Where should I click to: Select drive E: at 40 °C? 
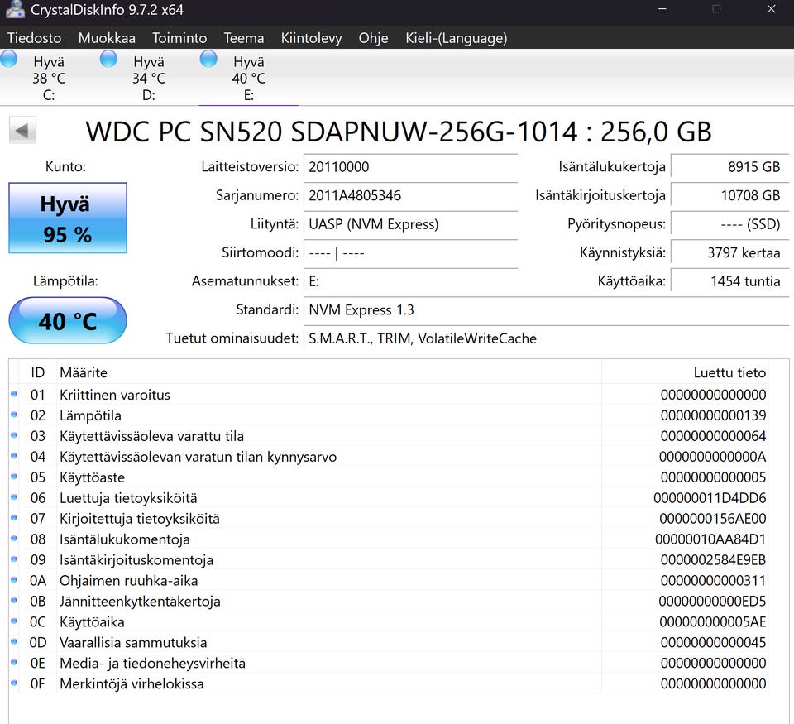pos(249,78)
